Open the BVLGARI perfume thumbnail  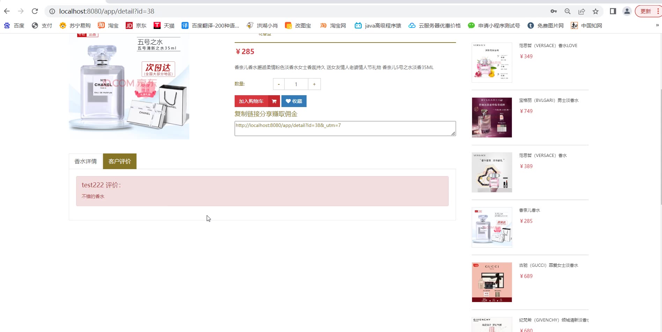492,118
